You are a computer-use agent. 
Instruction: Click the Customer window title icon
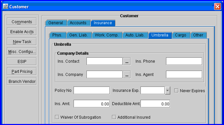6,6
